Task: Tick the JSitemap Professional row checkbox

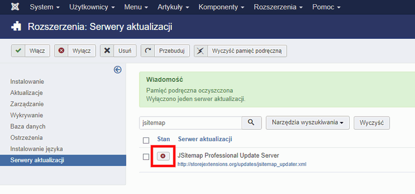Action: click(146, 157)
